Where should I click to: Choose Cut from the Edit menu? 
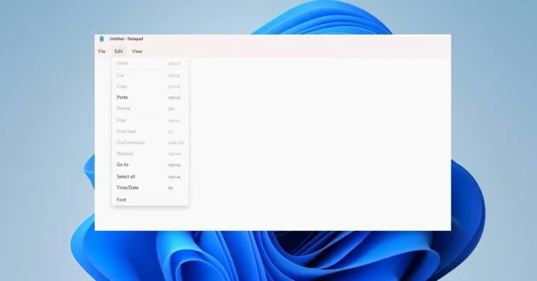click(x=150, y=75)
